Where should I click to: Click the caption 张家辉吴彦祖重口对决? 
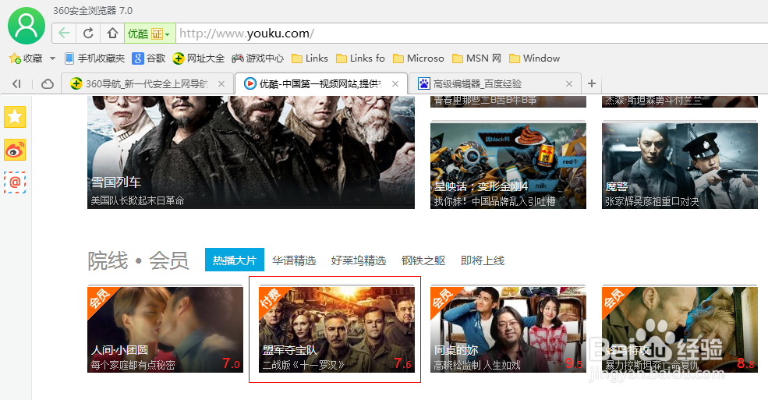point(652,201)
